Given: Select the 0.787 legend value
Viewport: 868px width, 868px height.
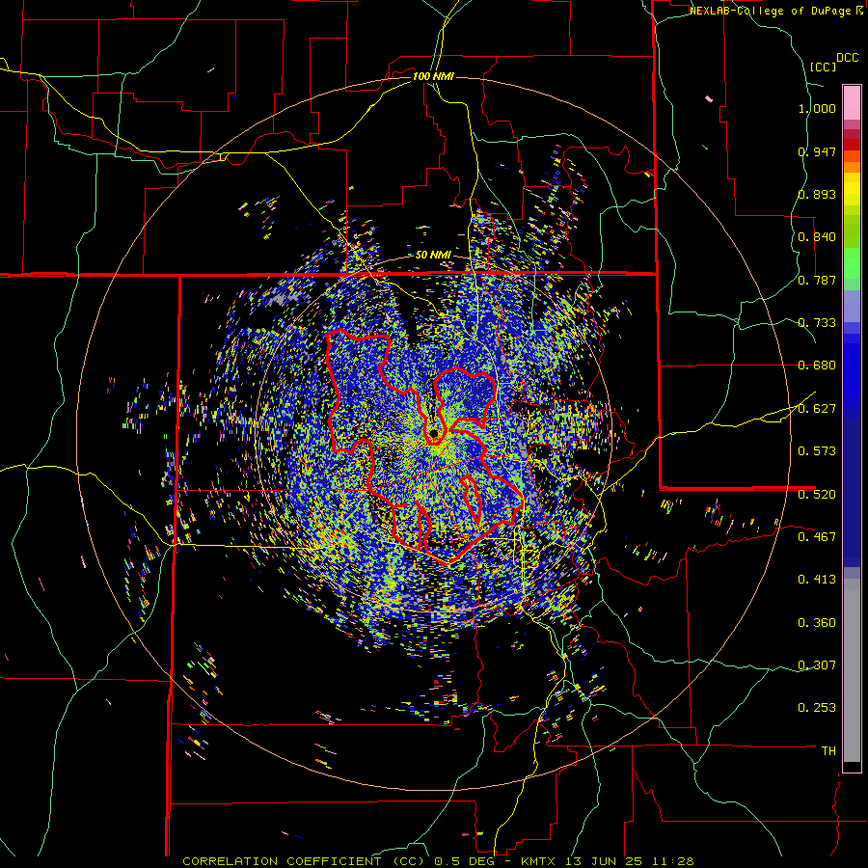Looking at the screenshot, I should pyautogui.click(x=817, y=280).
